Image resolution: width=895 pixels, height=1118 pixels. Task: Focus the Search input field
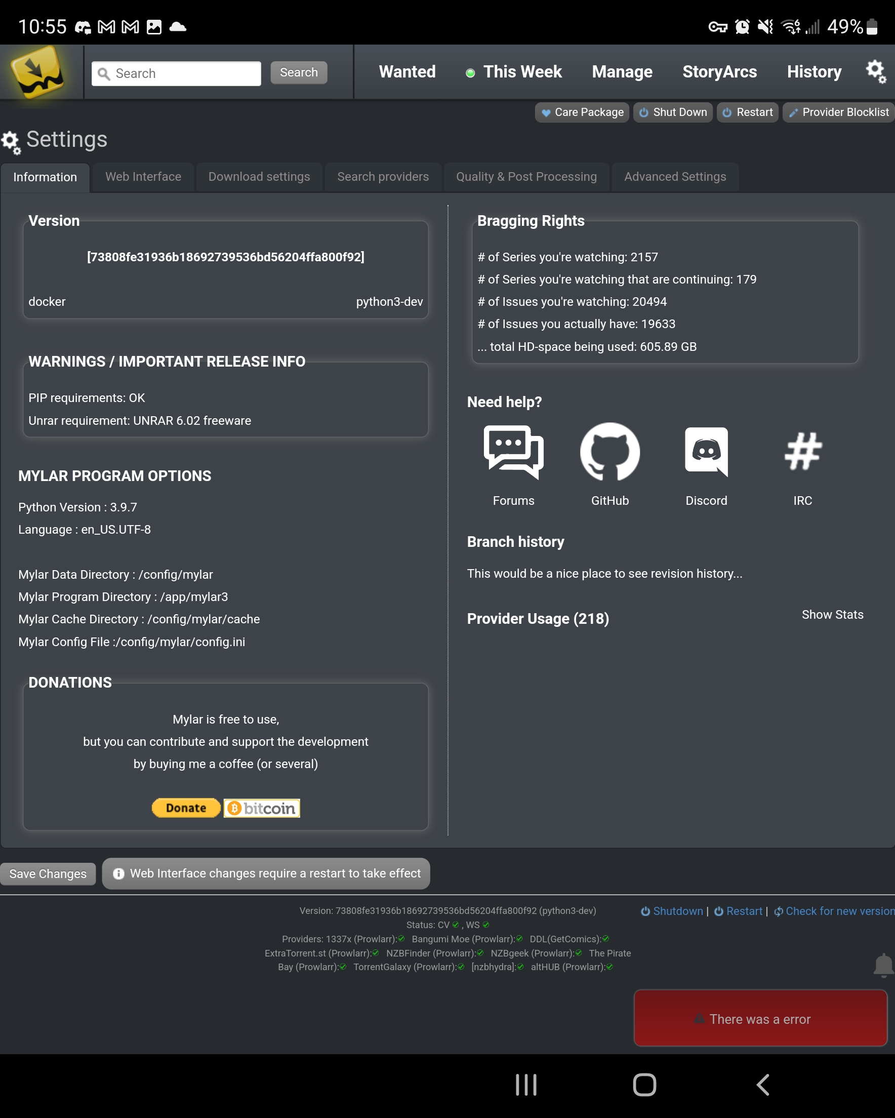point(176,73)
